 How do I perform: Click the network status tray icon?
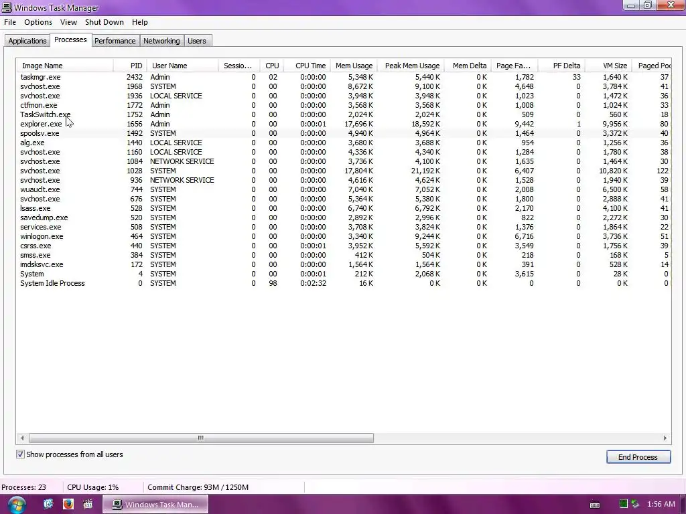point(635,504)
